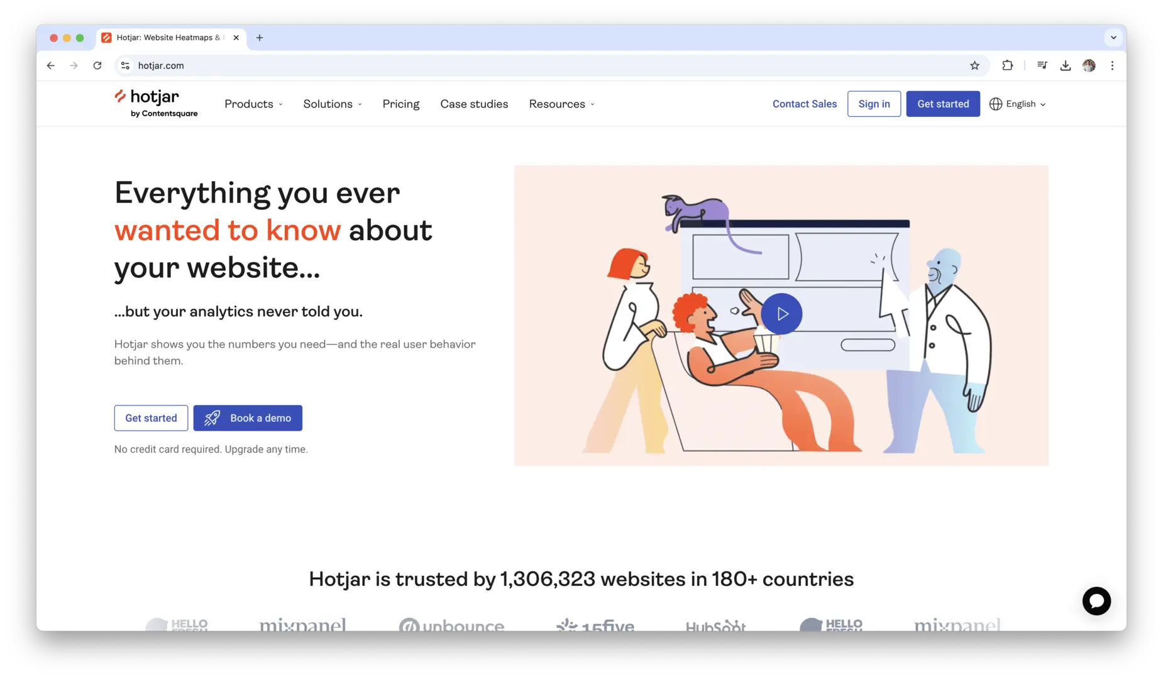The height and width of the screenshot is (679, 1163).
Task: Play the hero illustration video
Action: point(781,314)
